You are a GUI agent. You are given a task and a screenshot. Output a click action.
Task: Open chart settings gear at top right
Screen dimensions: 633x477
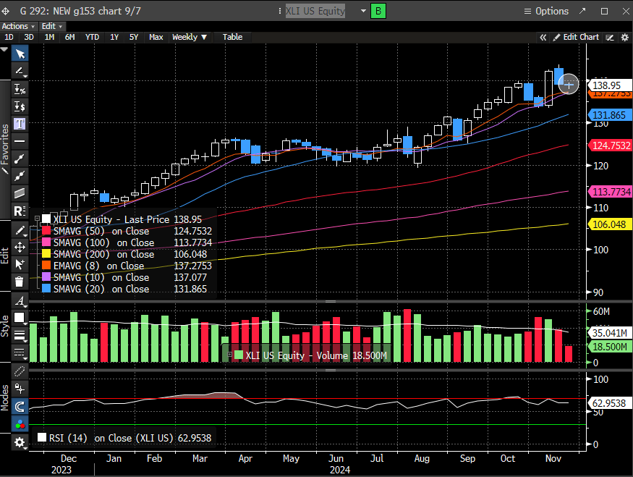pos(624,38)
